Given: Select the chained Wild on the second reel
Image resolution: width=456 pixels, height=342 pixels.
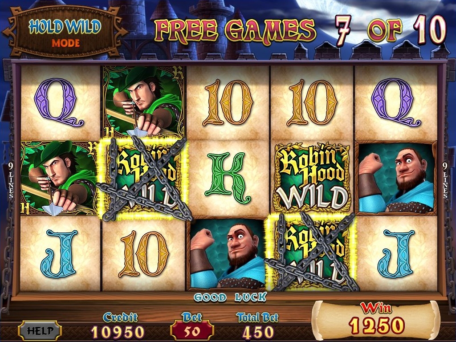Looking at the screenshot, I should tap(143, 178).
